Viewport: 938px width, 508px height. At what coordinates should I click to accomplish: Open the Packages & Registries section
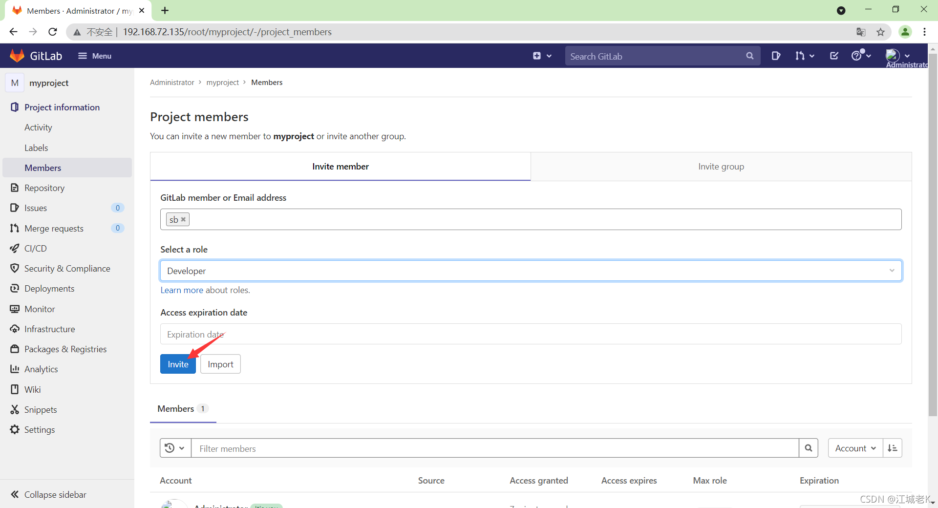coord(65,349)
